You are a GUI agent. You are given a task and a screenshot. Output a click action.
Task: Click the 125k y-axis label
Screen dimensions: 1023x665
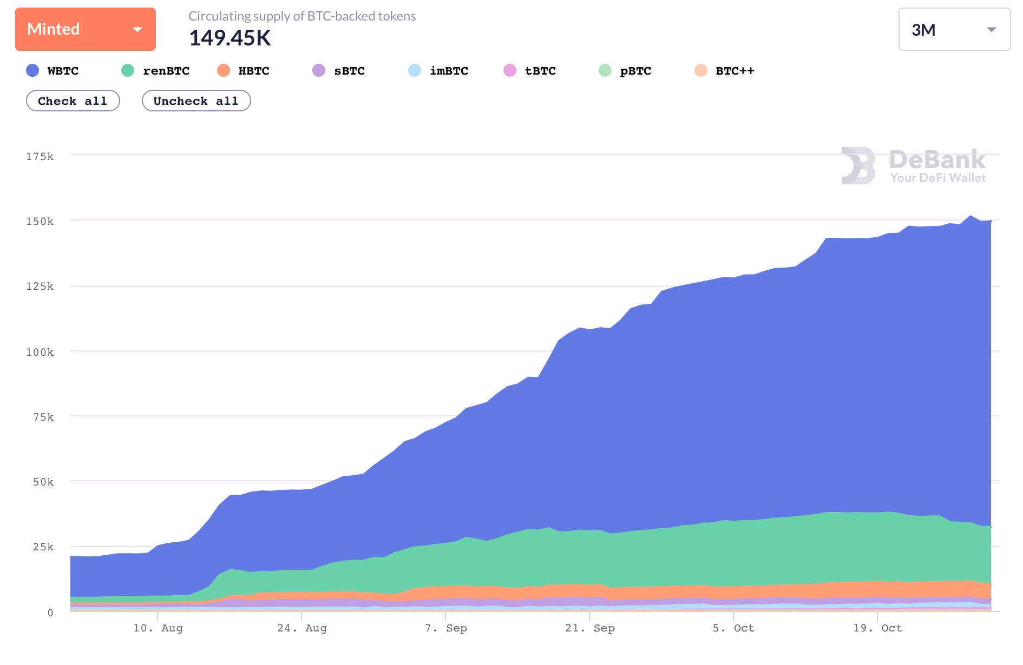(40, 287)
